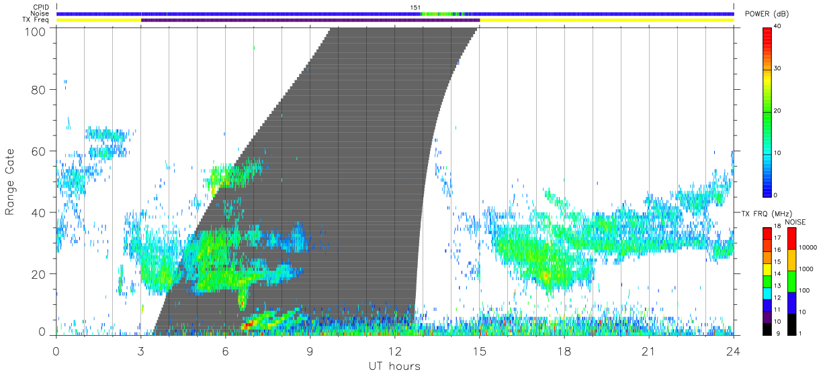This screenshot has width=825, height=380.
Task: Click the yellow 14 MHz swatch in TX FRQ legend
Action: coord(767,269)
